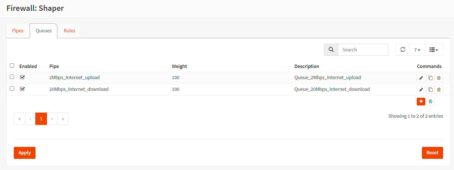Clone the 2Mbps_Internet_upload queue

[430, 78]
